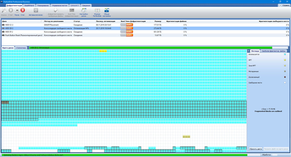Switch to the Статистика tab

(x=21, y=48)
